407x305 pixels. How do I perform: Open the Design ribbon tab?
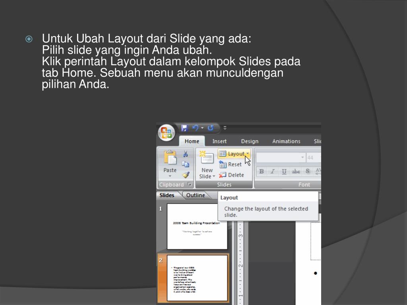point(250,141)
